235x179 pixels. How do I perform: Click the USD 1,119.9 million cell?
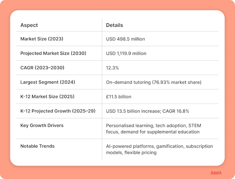point(126,54)
